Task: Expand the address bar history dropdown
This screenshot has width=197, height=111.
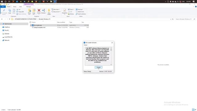Action: (171, 19)
